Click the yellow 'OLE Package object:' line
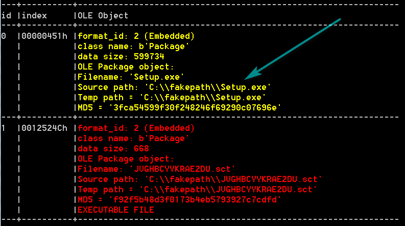Screen dimensions: 405x226 [126, 66]
